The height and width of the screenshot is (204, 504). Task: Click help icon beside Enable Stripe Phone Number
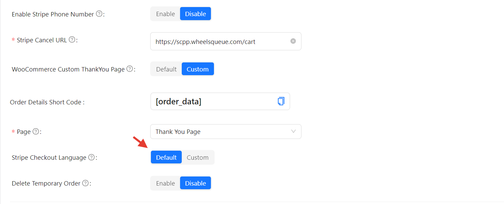(99, 14)
